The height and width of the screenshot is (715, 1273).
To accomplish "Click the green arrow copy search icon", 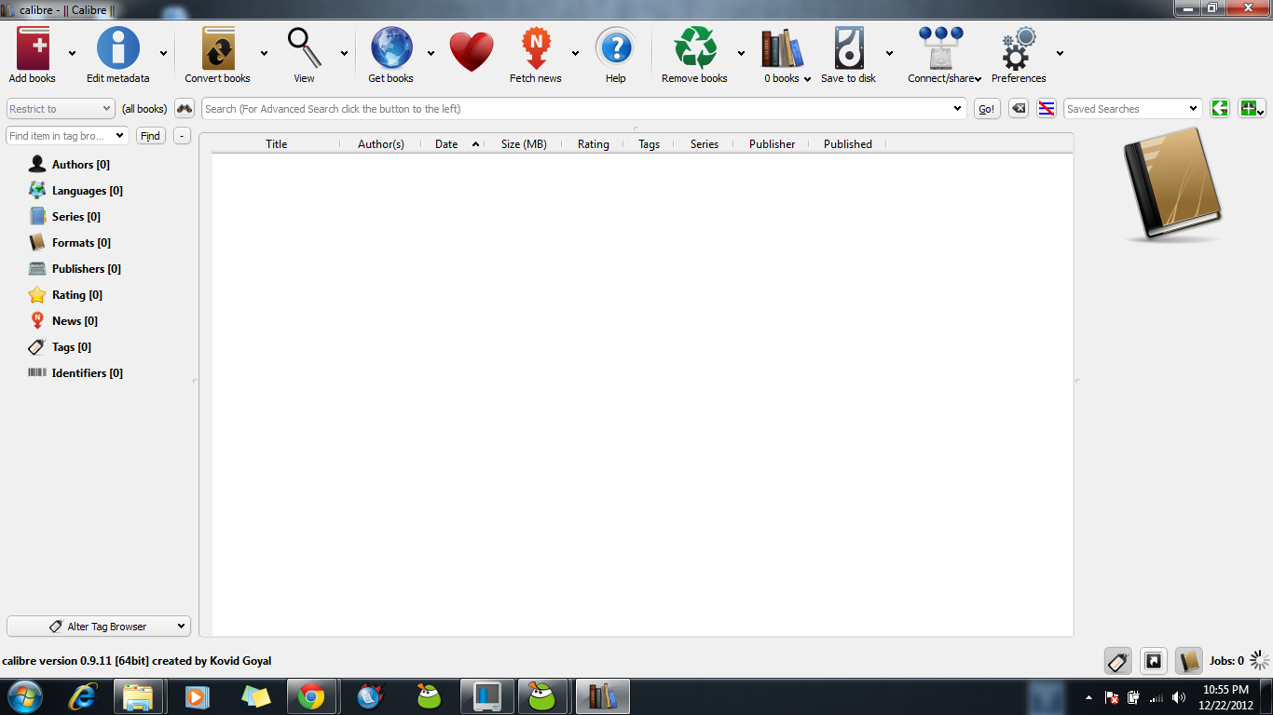I will (x=1220, y=109).
